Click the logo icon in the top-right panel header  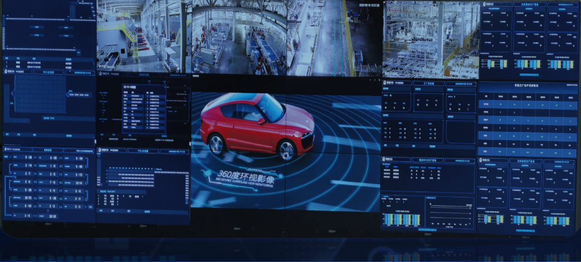[x=484, y=5]
